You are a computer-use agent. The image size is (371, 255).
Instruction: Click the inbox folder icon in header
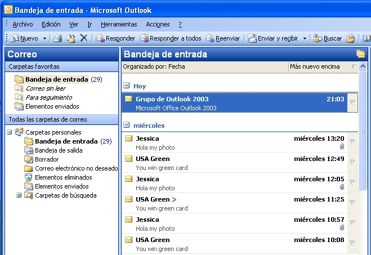click(x=361, y=54)
